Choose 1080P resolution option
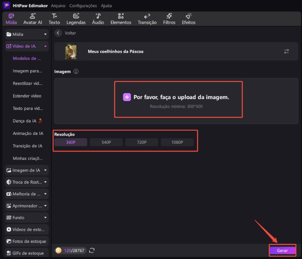This screenshot has width=302, height=259. coord(177,142)
